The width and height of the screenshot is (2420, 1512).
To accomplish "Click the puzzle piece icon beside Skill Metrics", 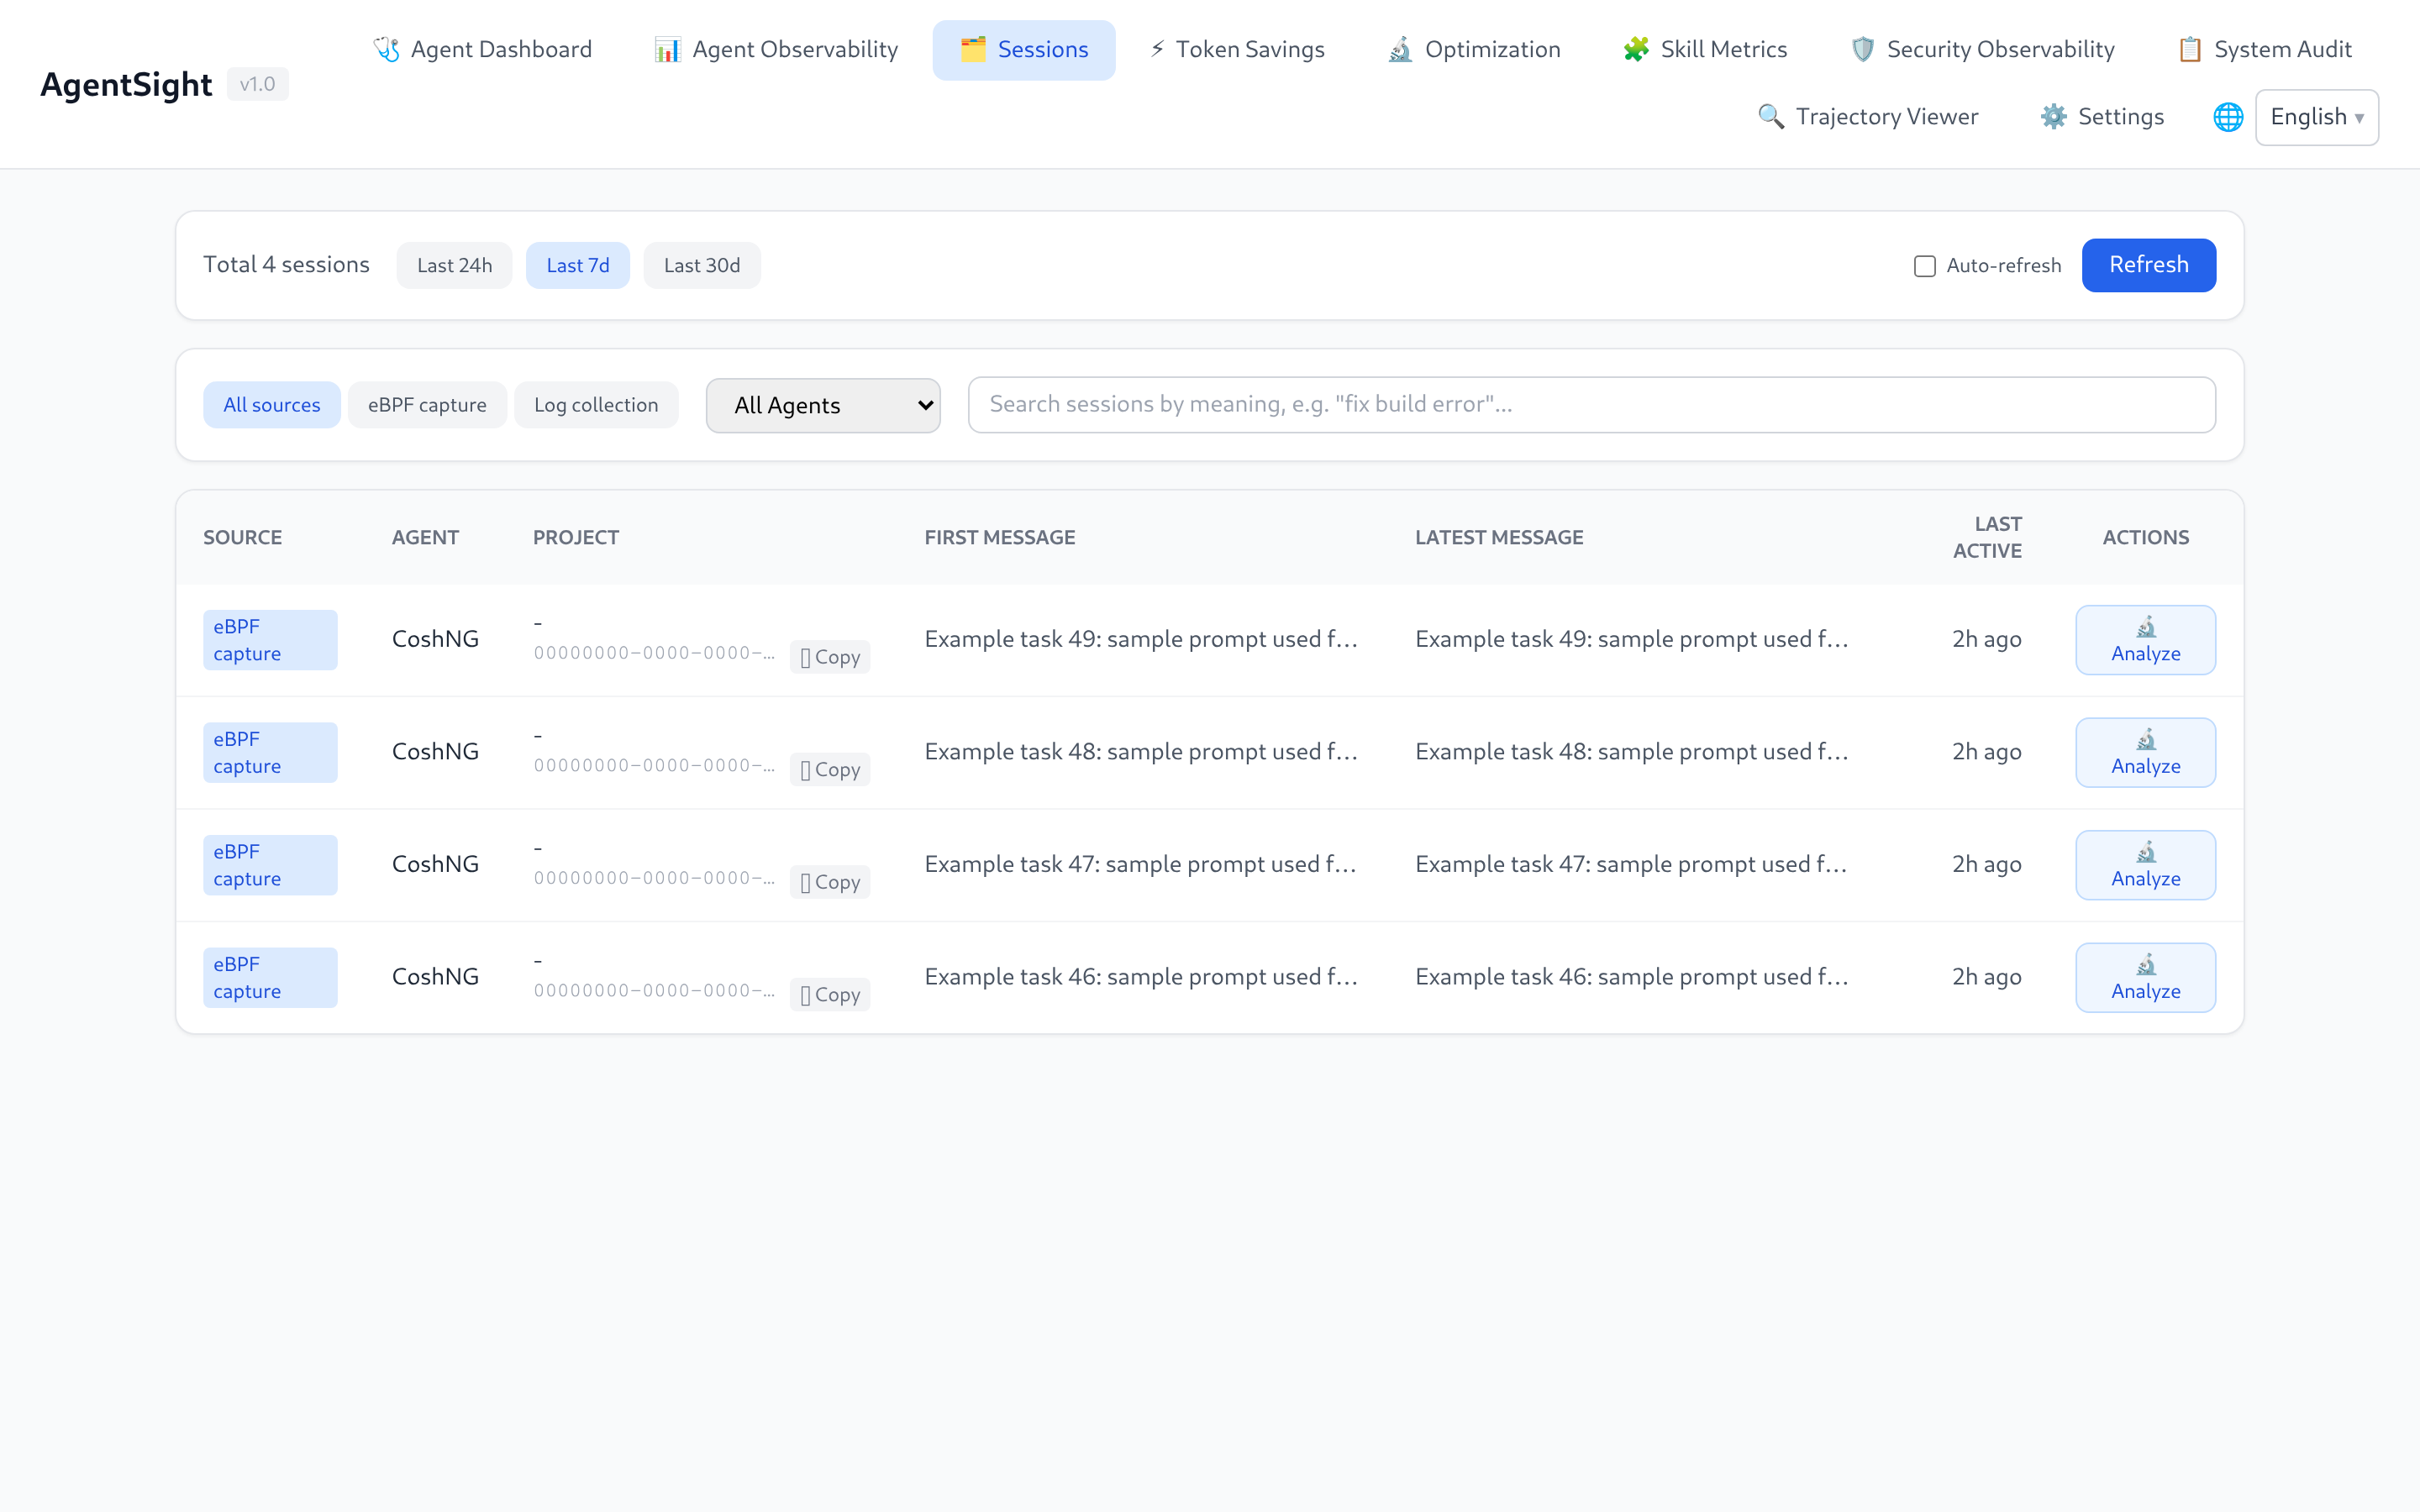I will [x=1636, y=50].
